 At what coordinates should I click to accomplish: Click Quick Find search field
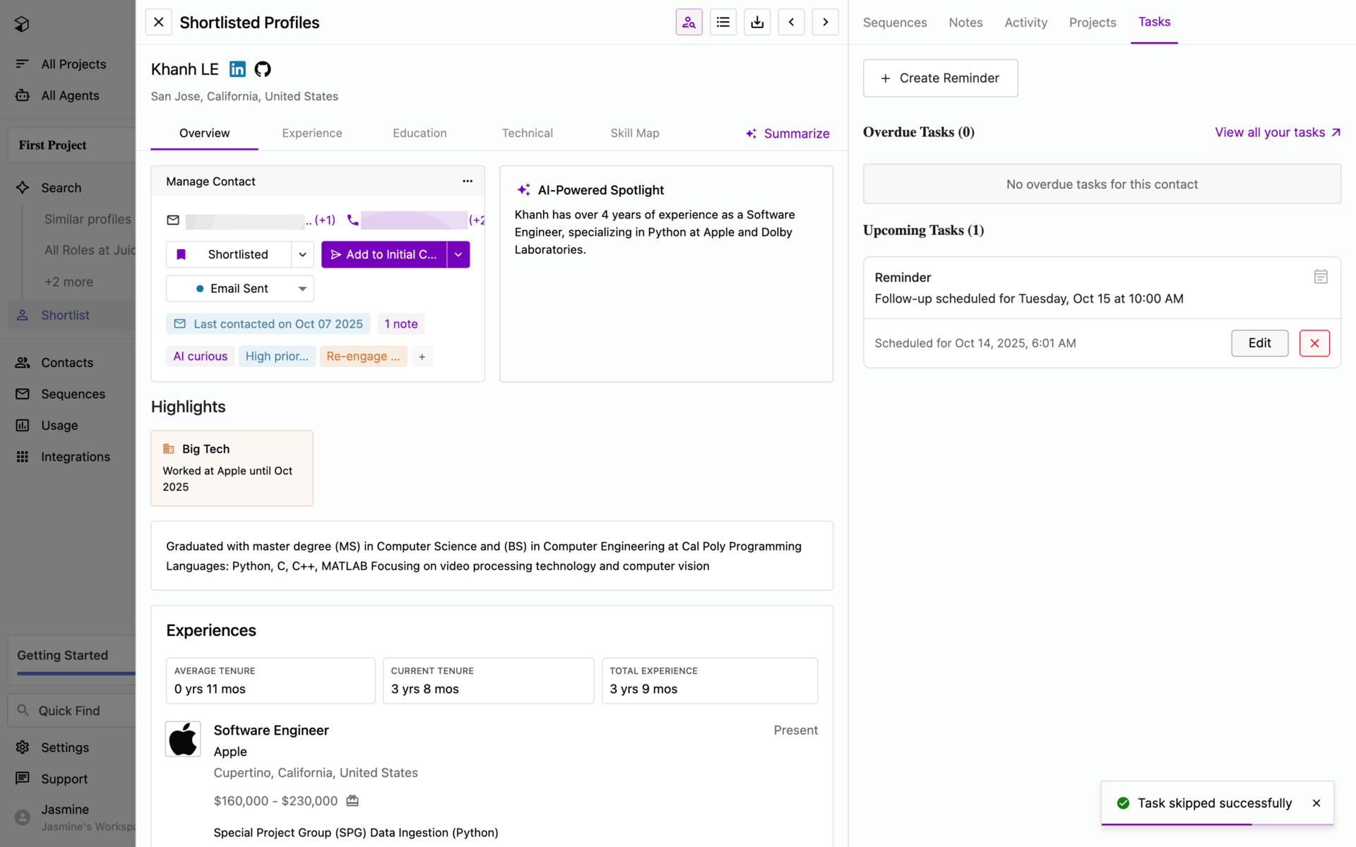(71, 710)
